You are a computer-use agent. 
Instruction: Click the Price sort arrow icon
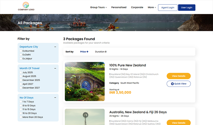[87, 52]
